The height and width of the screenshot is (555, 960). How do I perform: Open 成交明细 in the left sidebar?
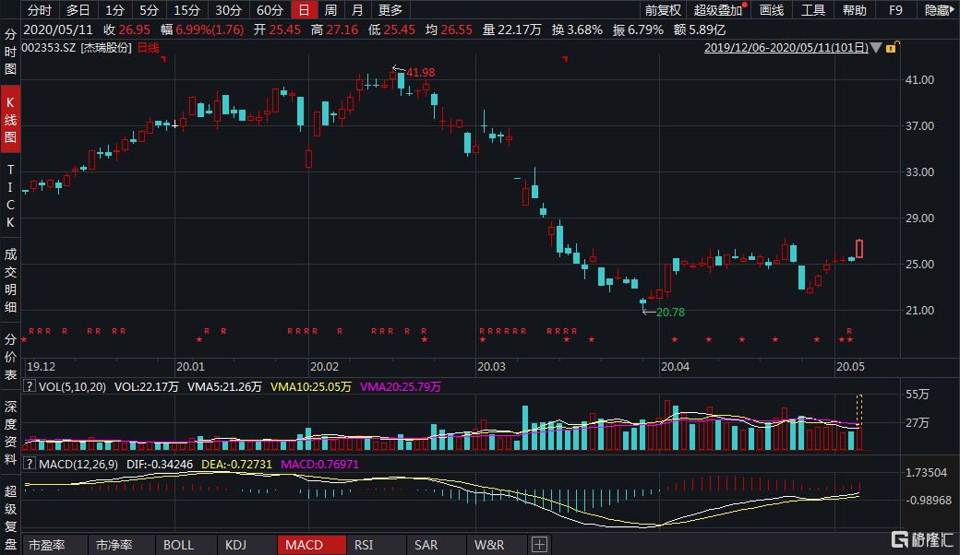tap(10, 282)
